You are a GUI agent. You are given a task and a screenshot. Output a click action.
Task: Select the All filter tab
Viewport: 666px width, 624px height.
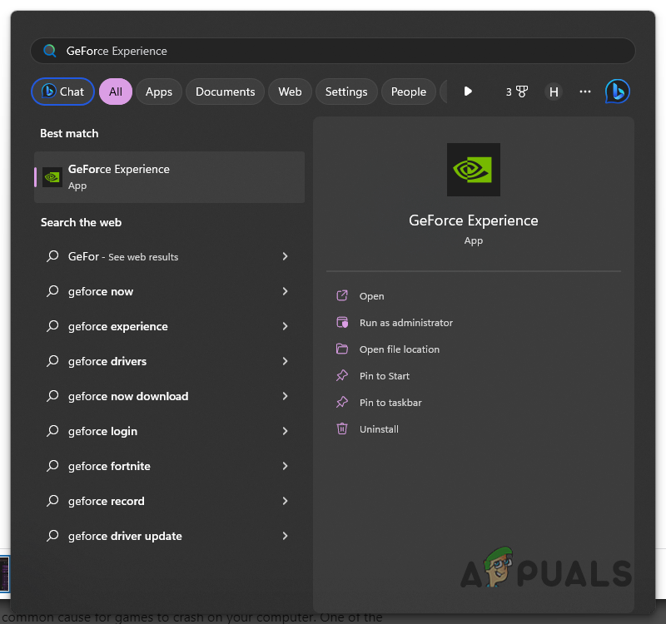116,92
